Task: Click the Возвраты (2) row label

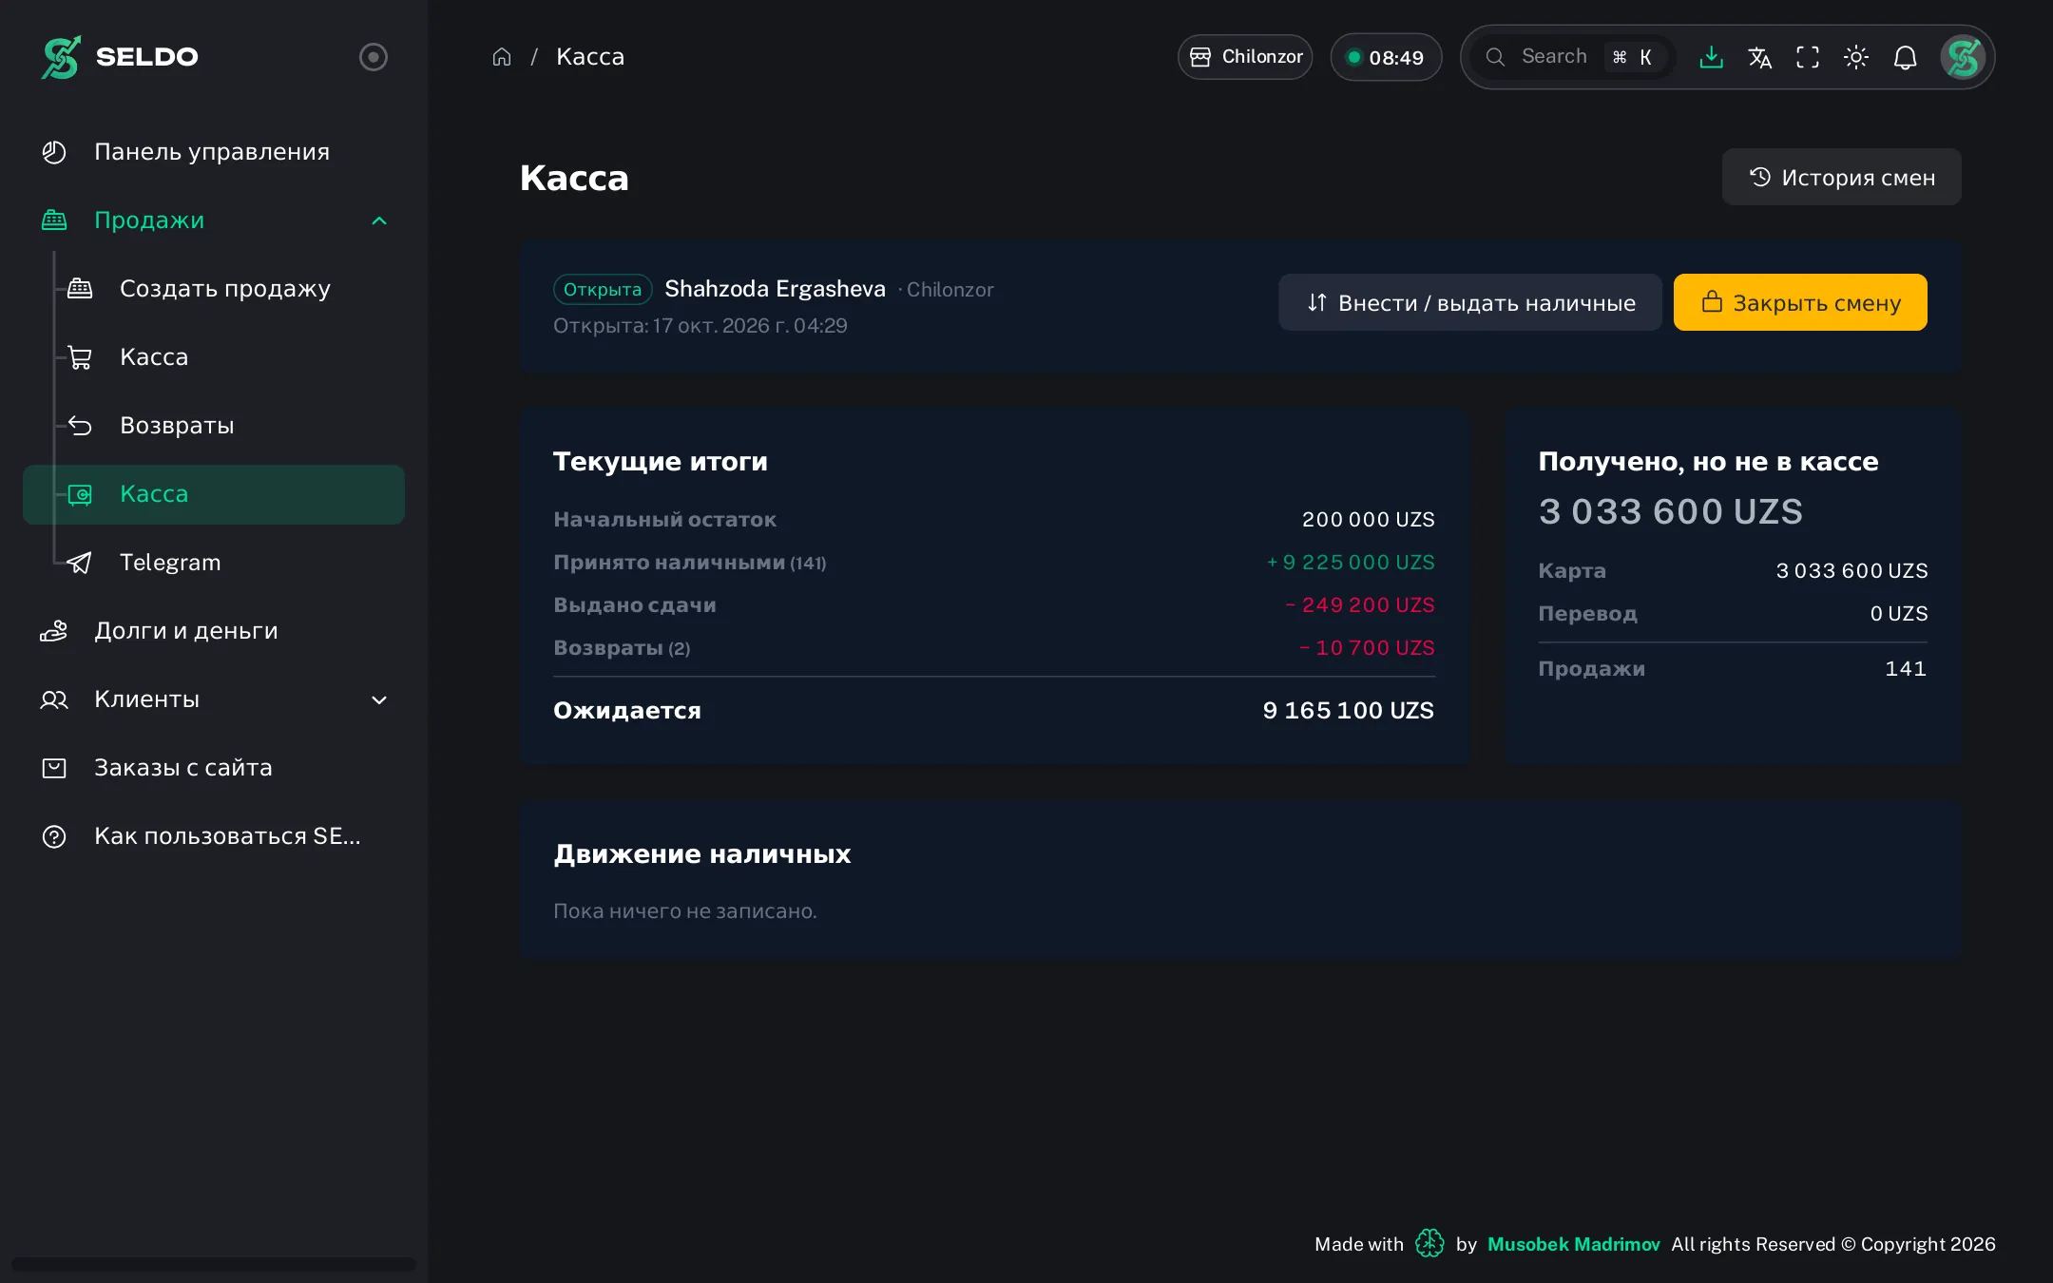Action: [x=622, y=648]
